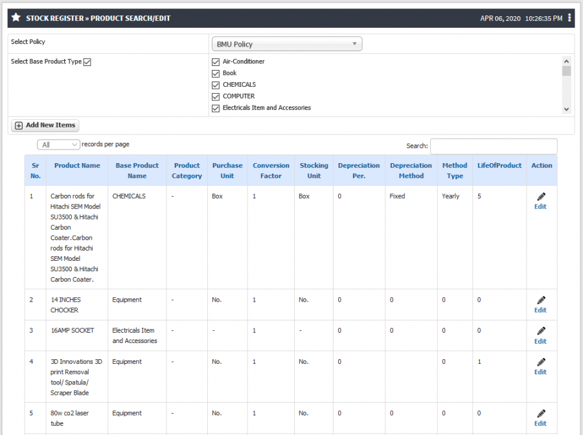
Task: Sort by Conversion Factor column header
Action: click(271, 170)
